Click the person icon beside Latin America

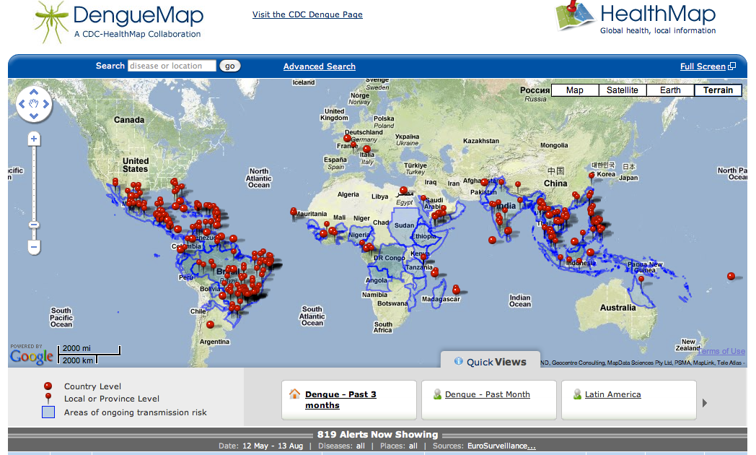(x=576, y=394)
